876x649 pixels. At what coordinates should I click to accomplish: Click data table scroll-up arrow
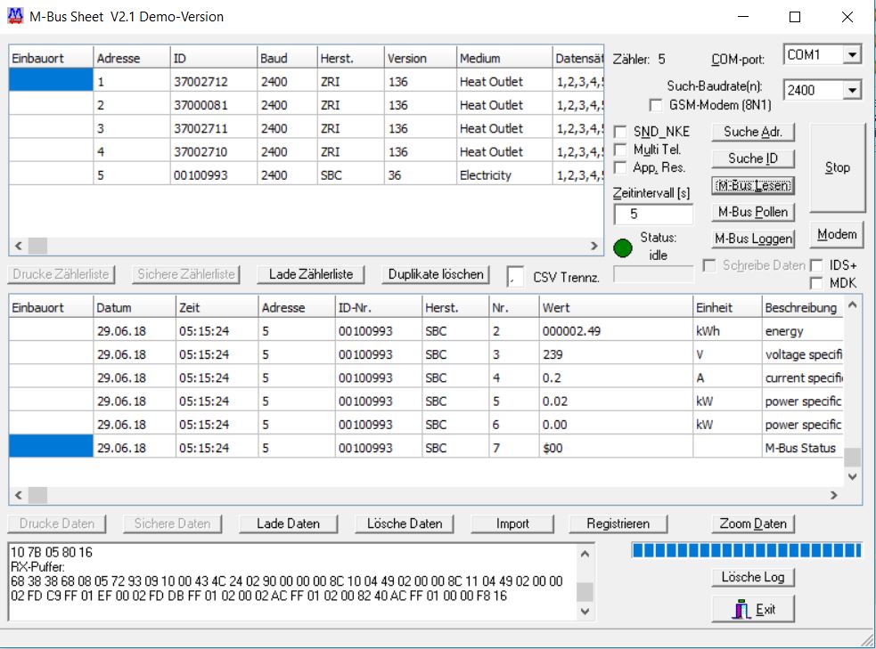coord(853,304)
